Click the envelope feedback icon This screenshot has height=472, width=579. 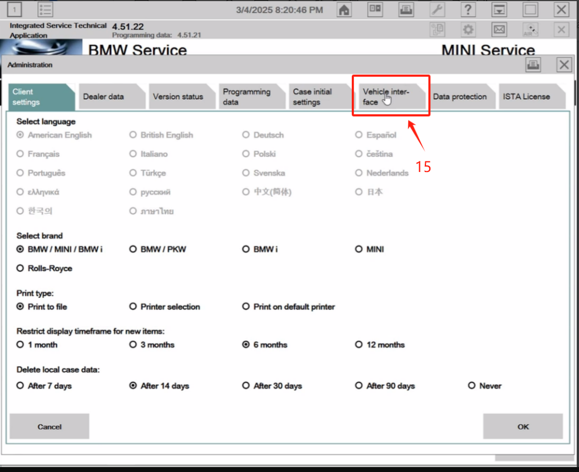pos(499,29)
